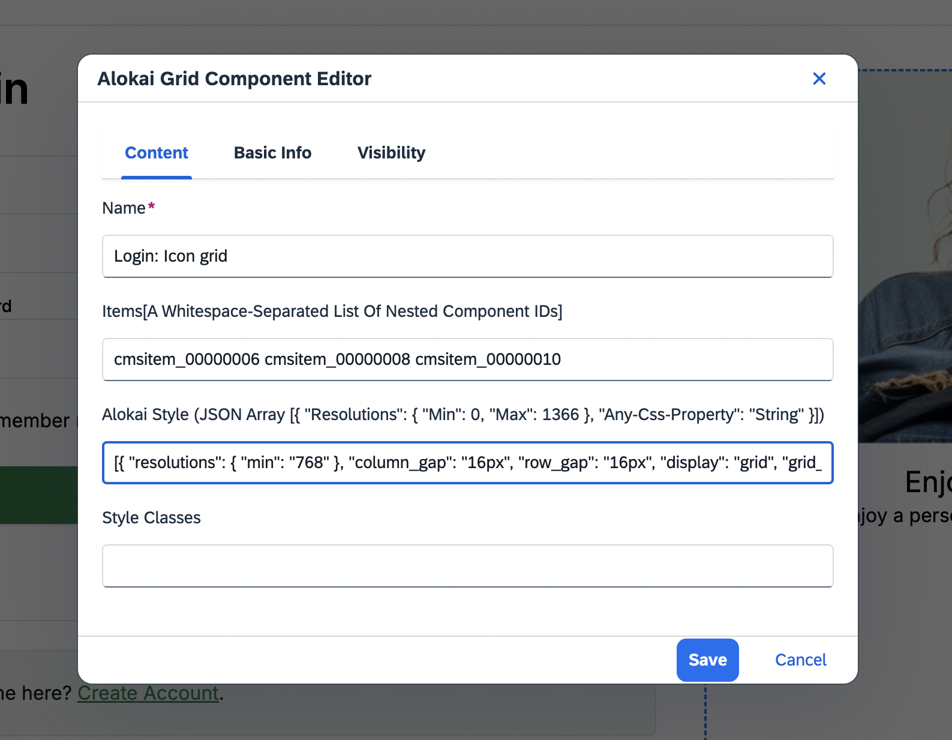Click the empty Style Classes field
The height and width of the screenshot is (740, 952).
(468, 566)
